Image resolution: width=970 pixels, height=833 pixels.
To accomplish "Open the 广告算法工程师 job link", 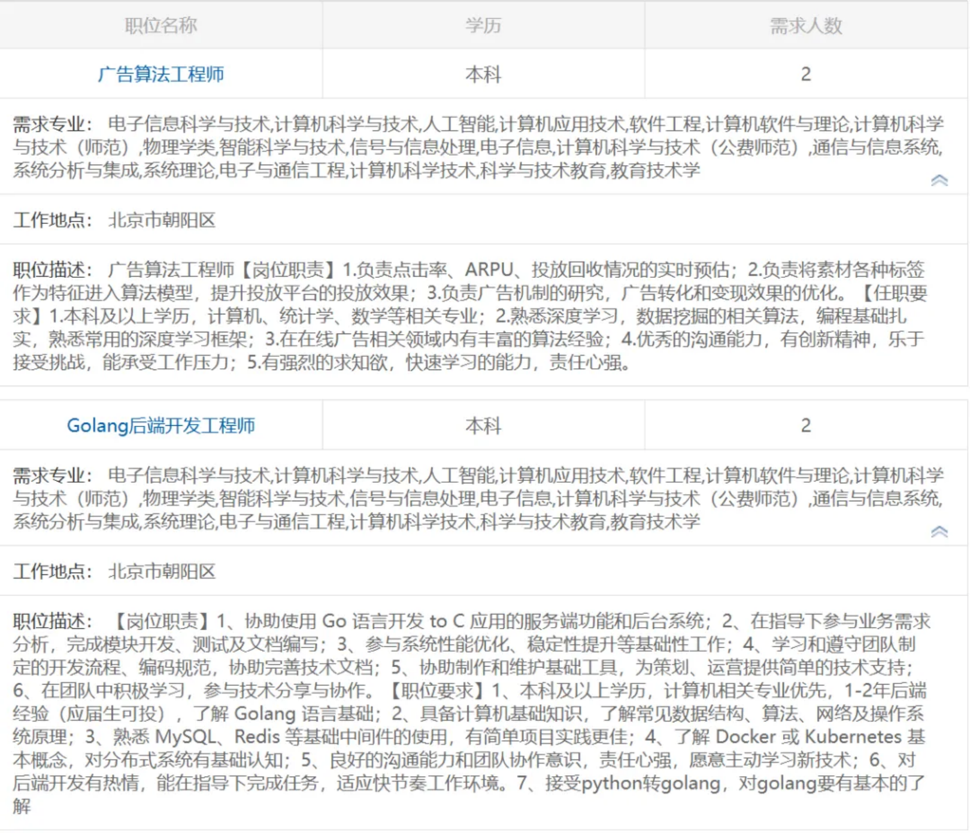I will coord(160,74).
